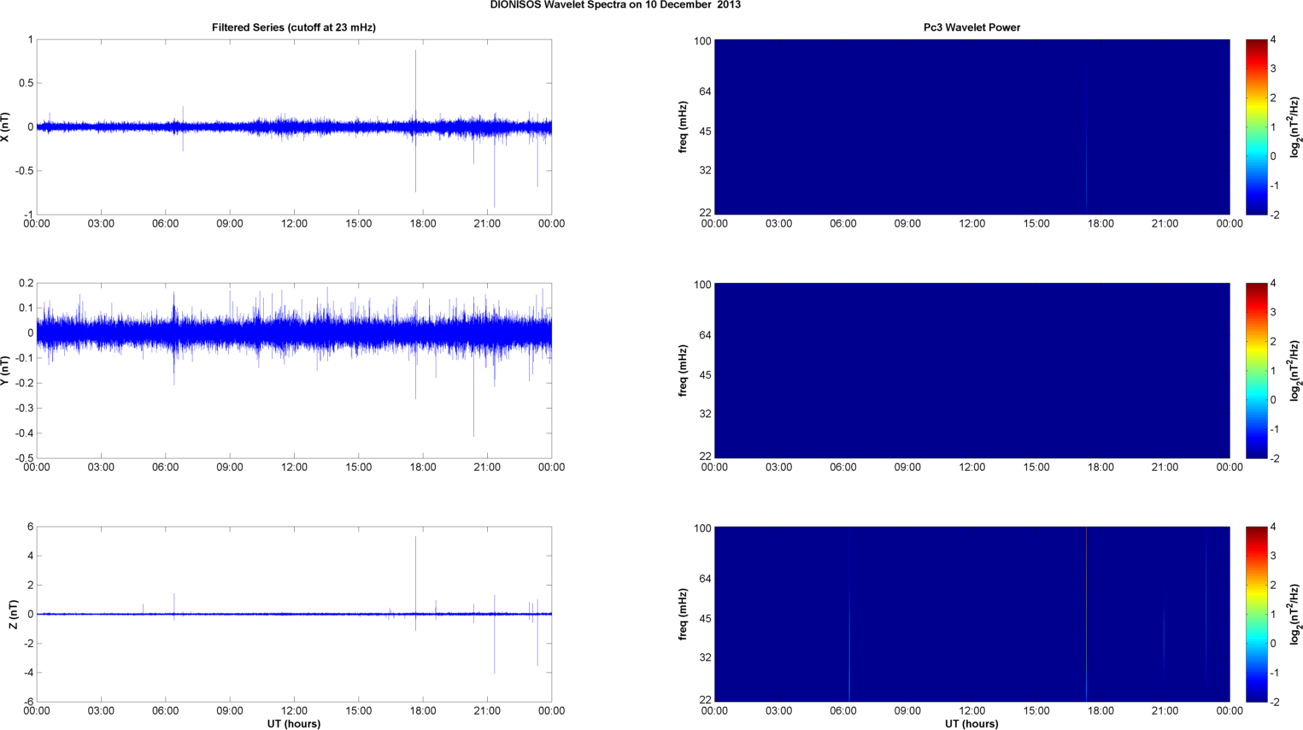The height and width of the screenshot is (730, 1303).
Task: Click the Z (nT) axis label
Action: point(13,615)
